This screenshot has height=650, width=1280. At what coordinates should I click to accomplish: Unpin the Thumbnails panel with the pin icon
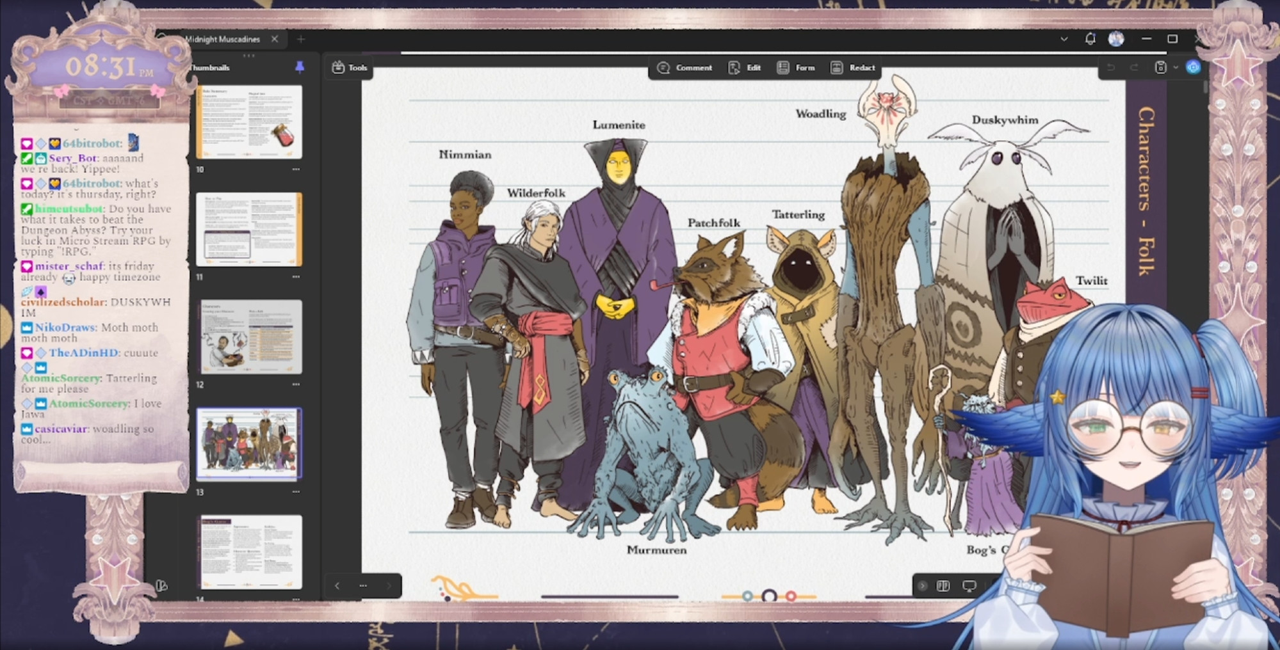(299, 67)
